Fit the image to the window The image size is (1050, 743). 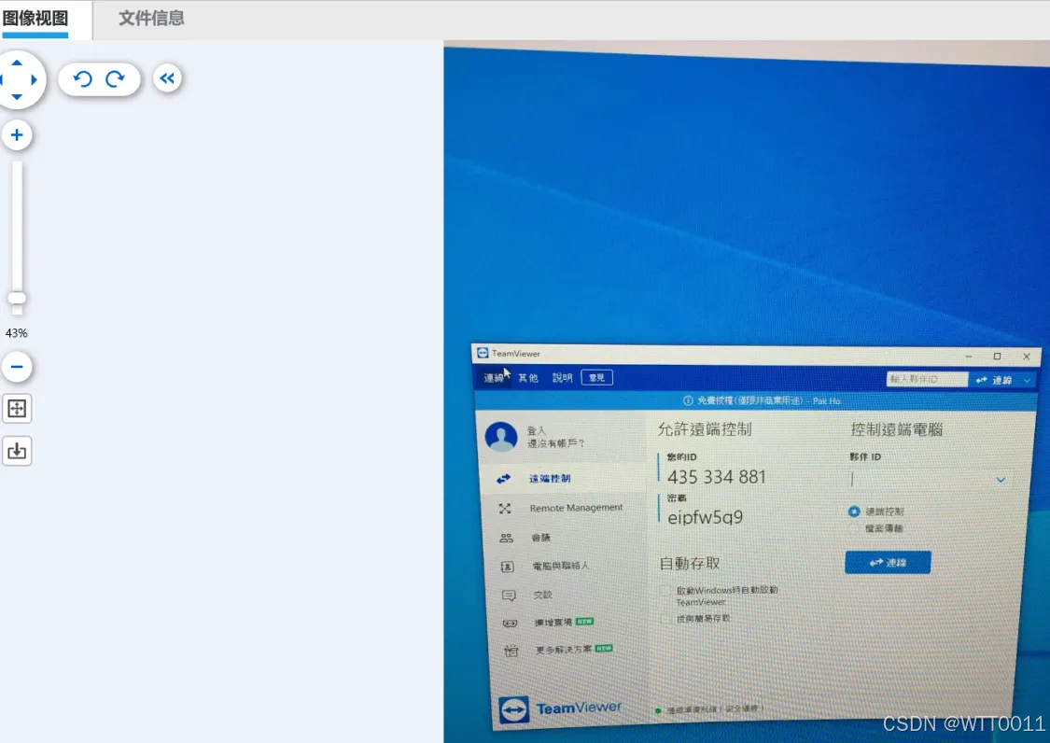tap(17, 408)
